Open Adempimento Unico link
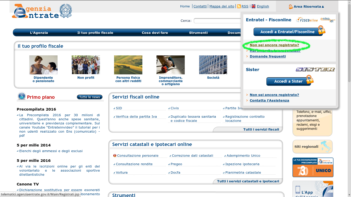Screen dimensions: 351x197 (243, 156)
